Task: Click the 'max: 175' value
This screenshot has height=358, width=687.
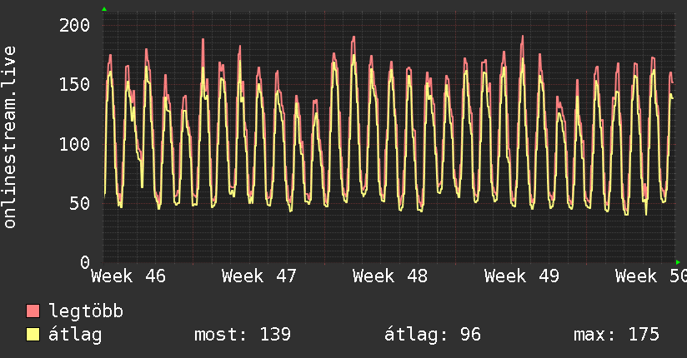Action: coord(616,335)
